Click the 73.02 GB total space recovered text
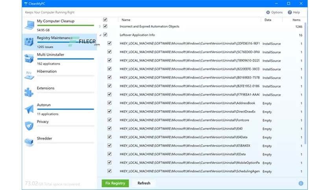The image size is (329, 190). pyautogui.click(x=52, y=184)
